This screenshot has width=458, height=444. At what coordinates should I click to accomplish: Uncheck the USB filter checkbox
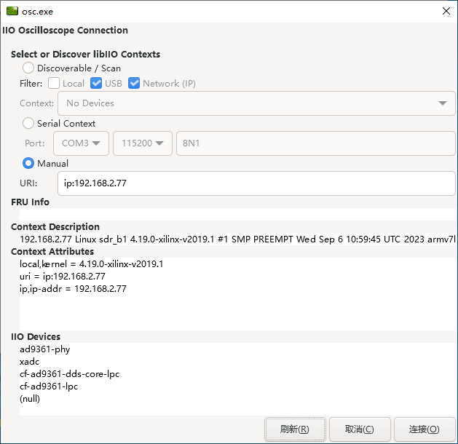[95, 83]
